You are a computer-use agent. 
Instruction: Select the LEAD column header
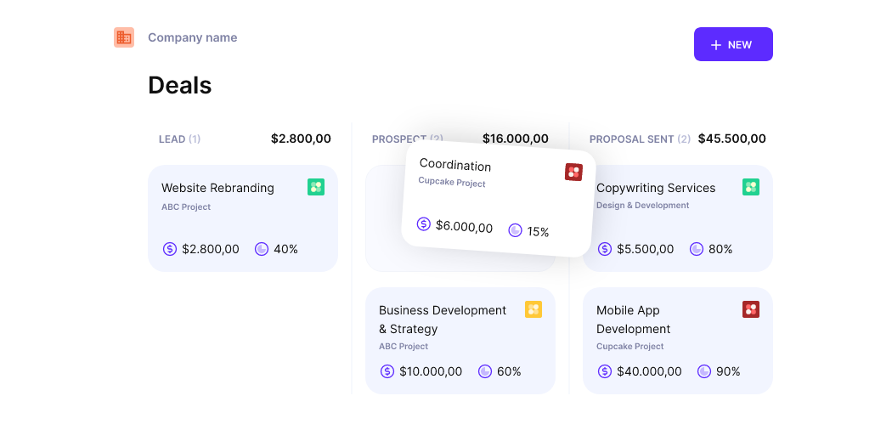(x=172, y=139)
